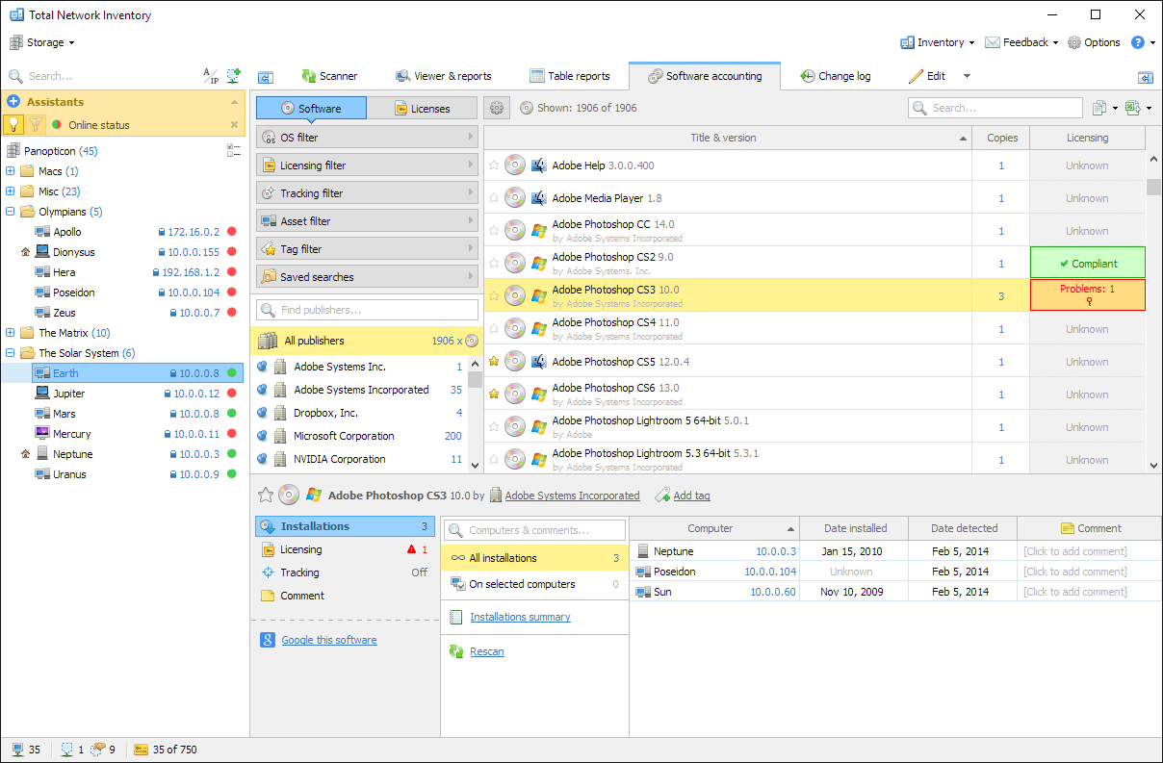1163x763 pixels.
Task: Switch to the Change log tab
Action: pyautogui.click(x=835, y=76)
